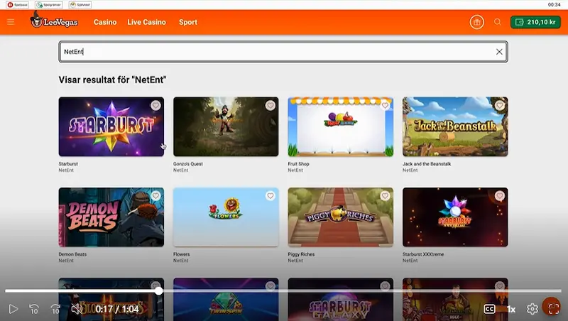
Task: Click the Spelgränser button
Action: coord(49,5)
